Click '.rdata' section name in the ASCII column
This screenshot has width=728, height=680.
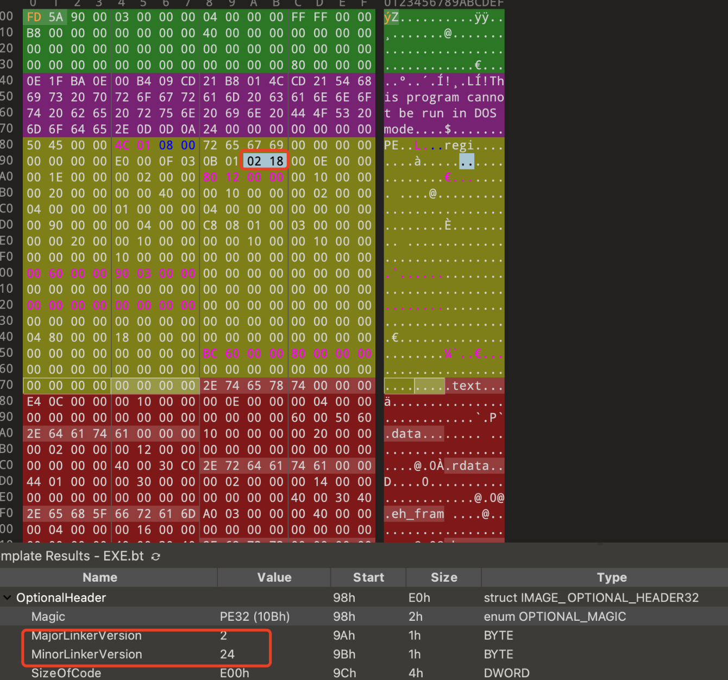pos(467,466)
